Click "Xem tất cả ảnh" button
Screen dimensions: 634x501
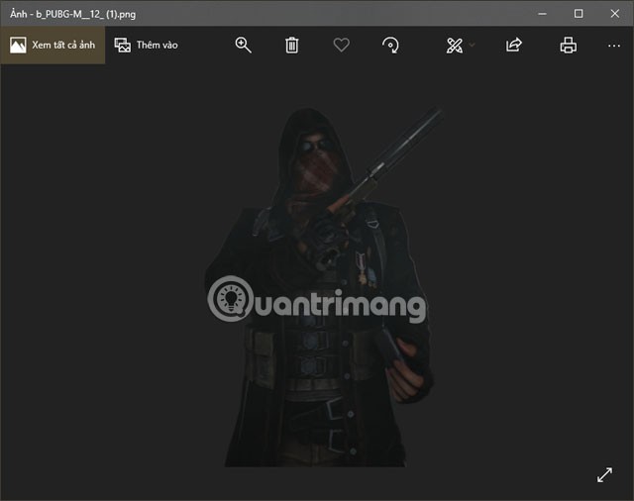[62, 45]
